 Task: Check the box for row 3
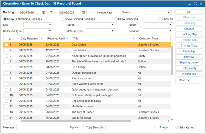7,56
